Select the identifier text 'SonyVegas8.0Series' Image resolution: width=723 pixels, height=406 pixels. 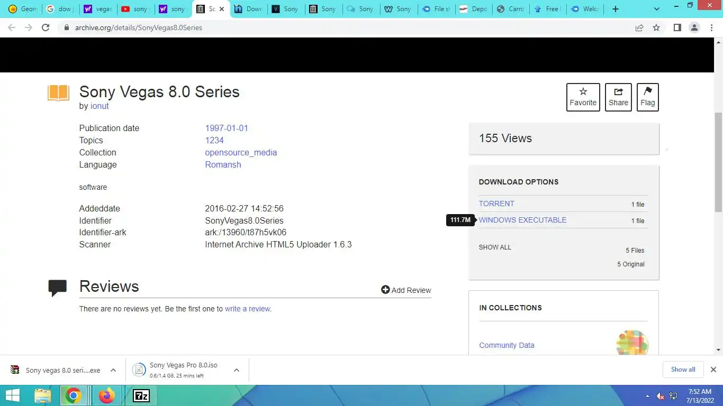[x=244, y=220]
